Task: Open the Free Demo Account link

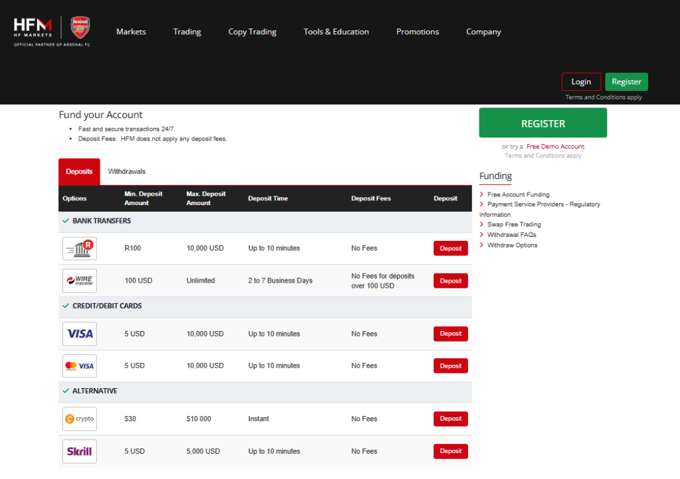Action: [x=555, y=147]
